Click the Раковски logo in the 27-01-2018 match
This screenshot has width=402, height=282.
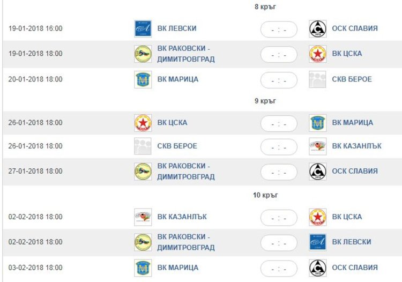pos(143,172)
